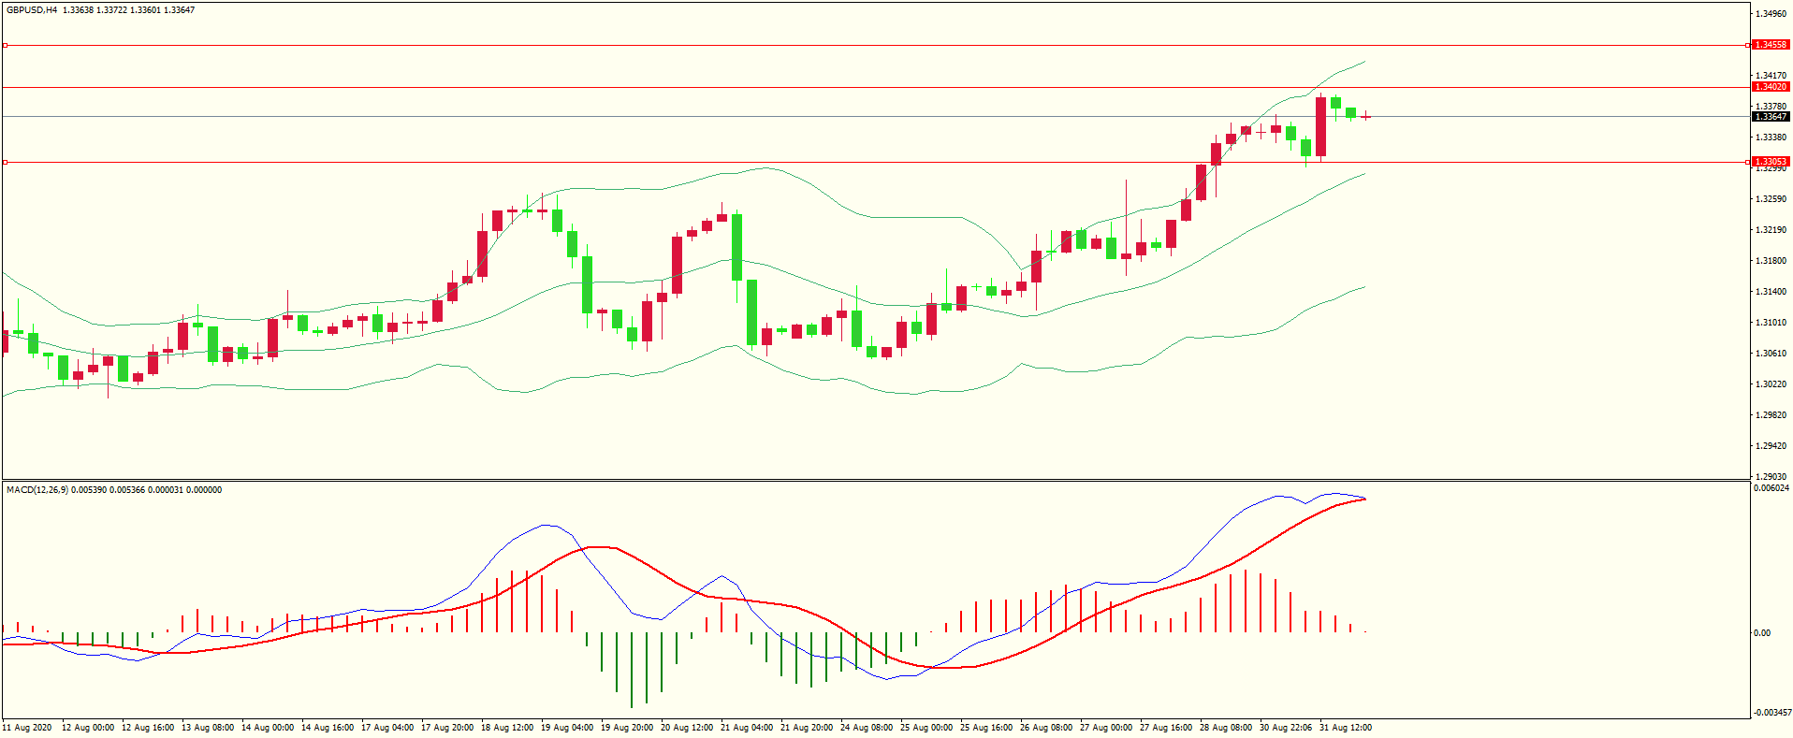
Task: Click the 21 Aug 04:00 time label
Action: [747, 728]
